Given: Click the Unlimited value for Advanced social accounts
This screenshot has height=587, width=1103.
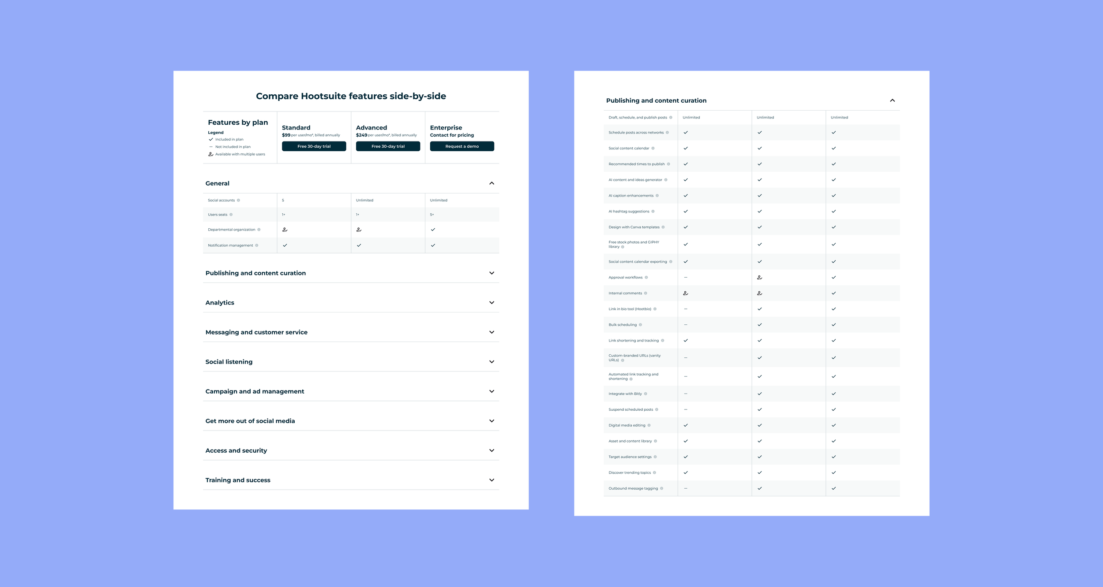Looking at the screenshot, I should pyautogui.click(x=364, y=200).
